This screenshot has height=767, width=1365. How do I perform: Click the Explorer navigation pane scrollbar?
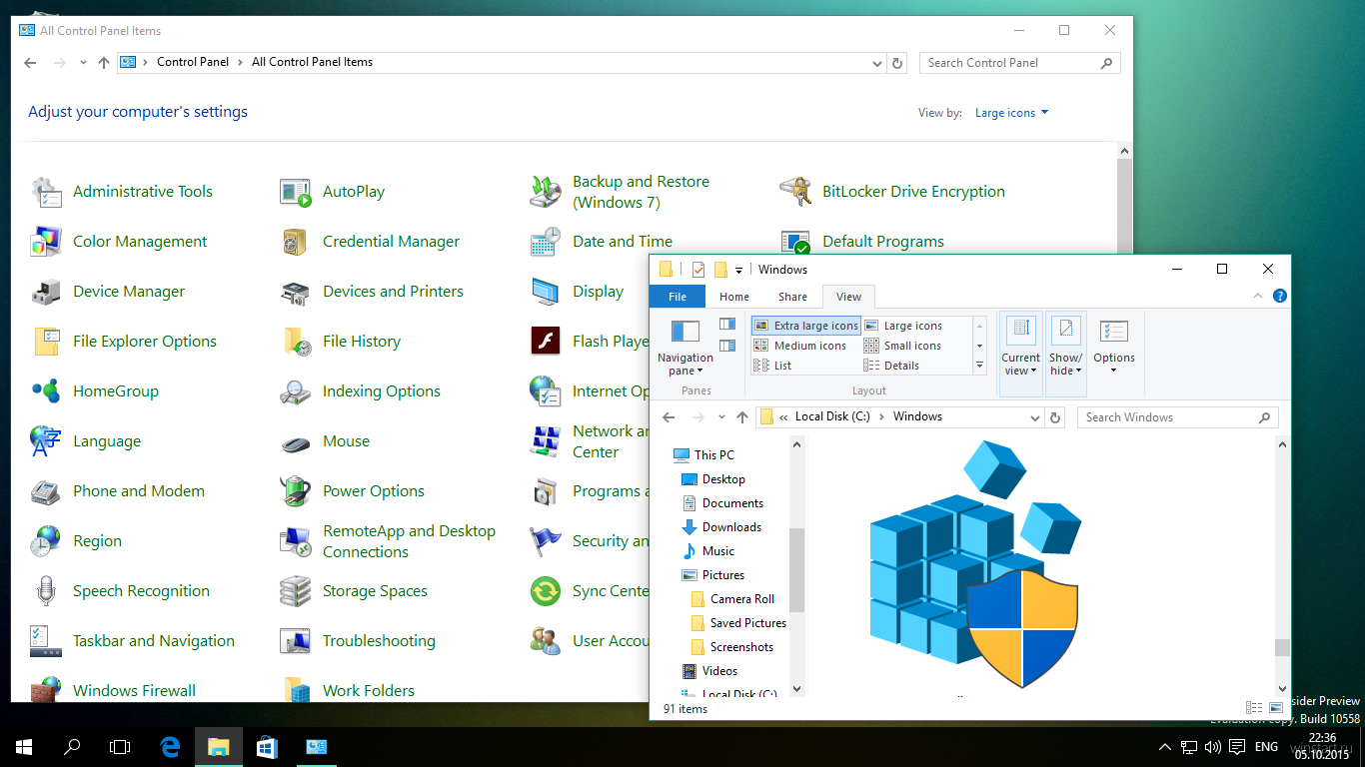pyautogui.click(x=796, y=569)
